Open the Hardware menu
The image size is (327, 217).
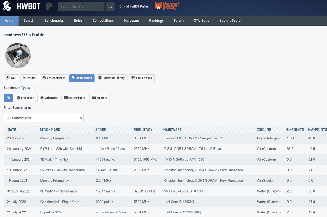pyautogui.click(x=132, y=21)
